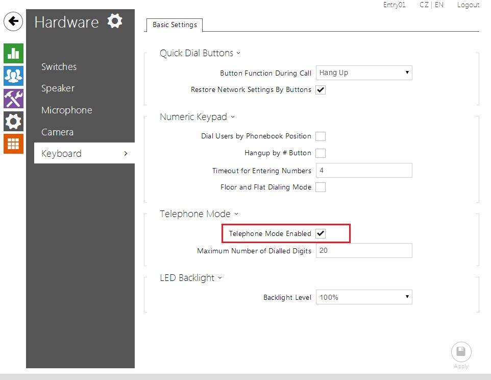The height and width of the screenshot is (380, 491).
Task: Open the Backlight Level dropdown
Action: [364, 297]
